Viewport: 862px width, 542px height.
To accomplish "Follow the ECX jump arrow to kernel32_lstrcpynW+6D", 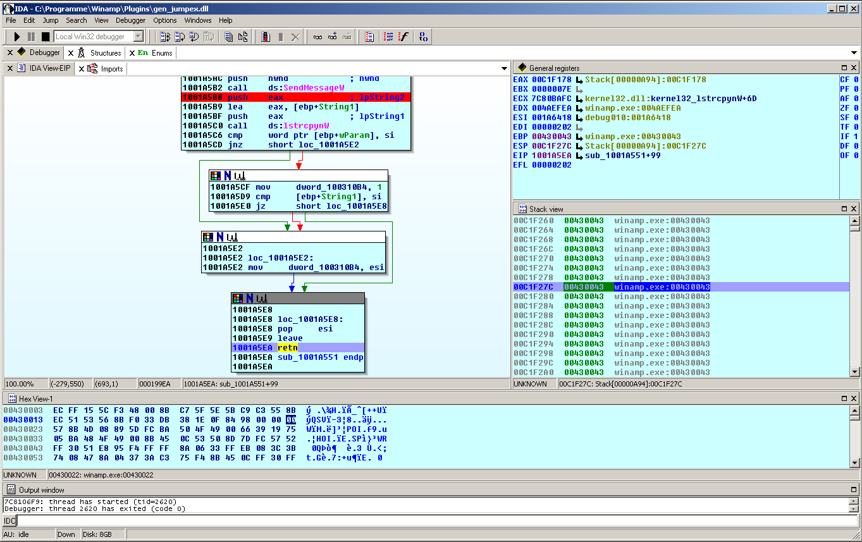I will pyautogui.click(x=579, y=99).
